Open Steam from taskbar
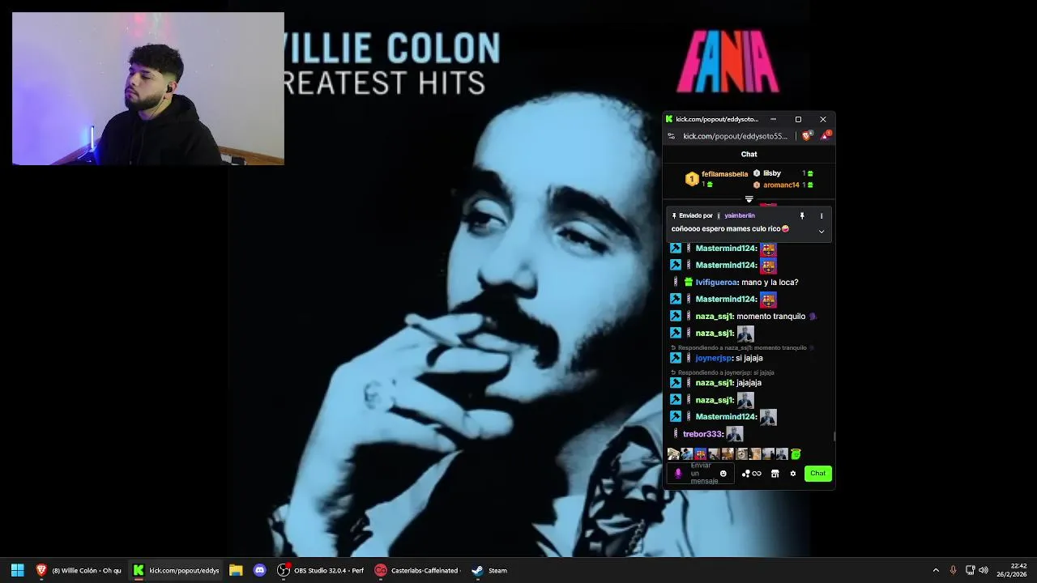This screenshot has height=583, width=1037. click(489, 570)
